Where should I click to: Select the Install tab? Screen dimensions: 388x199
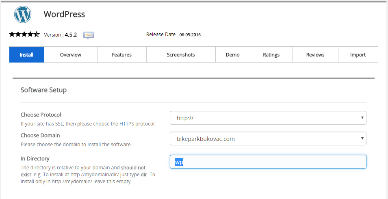26,55
